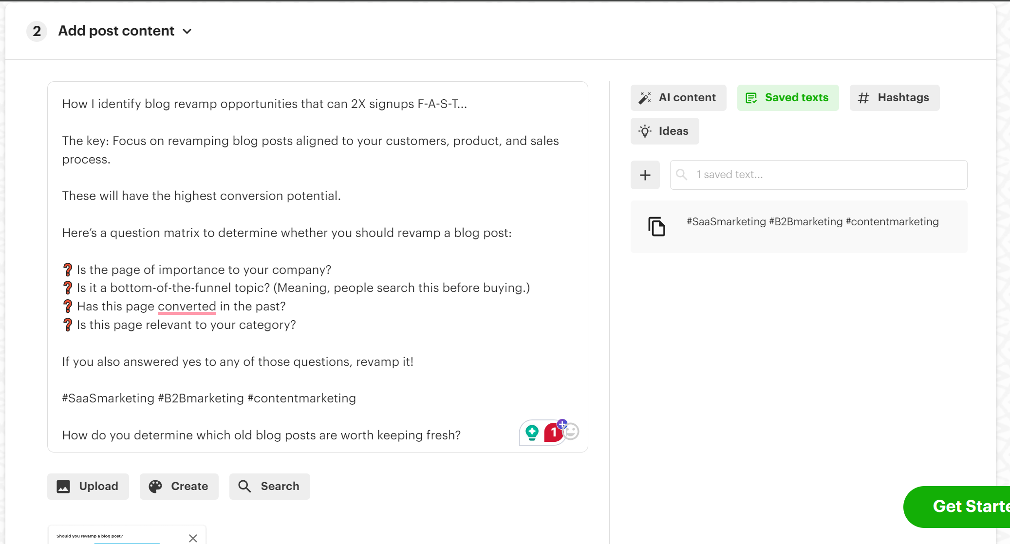Select the Ideas panel option
Viewport: 1010px width, 544px height.
(664, 131)
